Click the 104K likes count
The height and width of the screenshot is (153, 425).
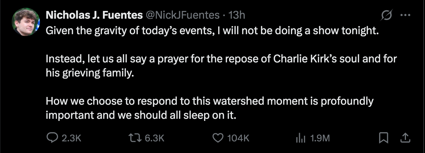[x=238, y=138]
